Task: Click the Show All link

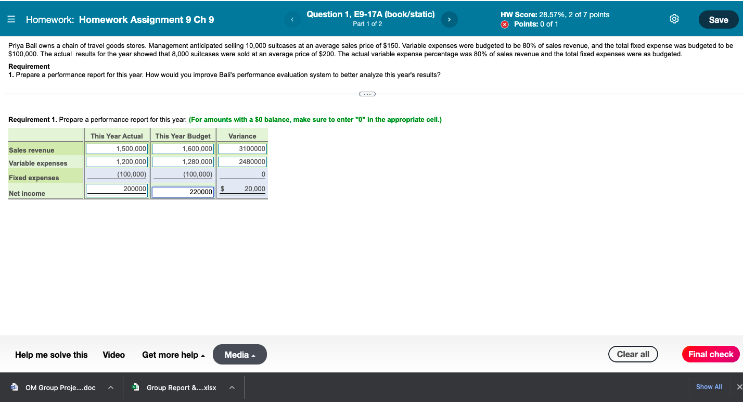Action: tap(708, 387)
